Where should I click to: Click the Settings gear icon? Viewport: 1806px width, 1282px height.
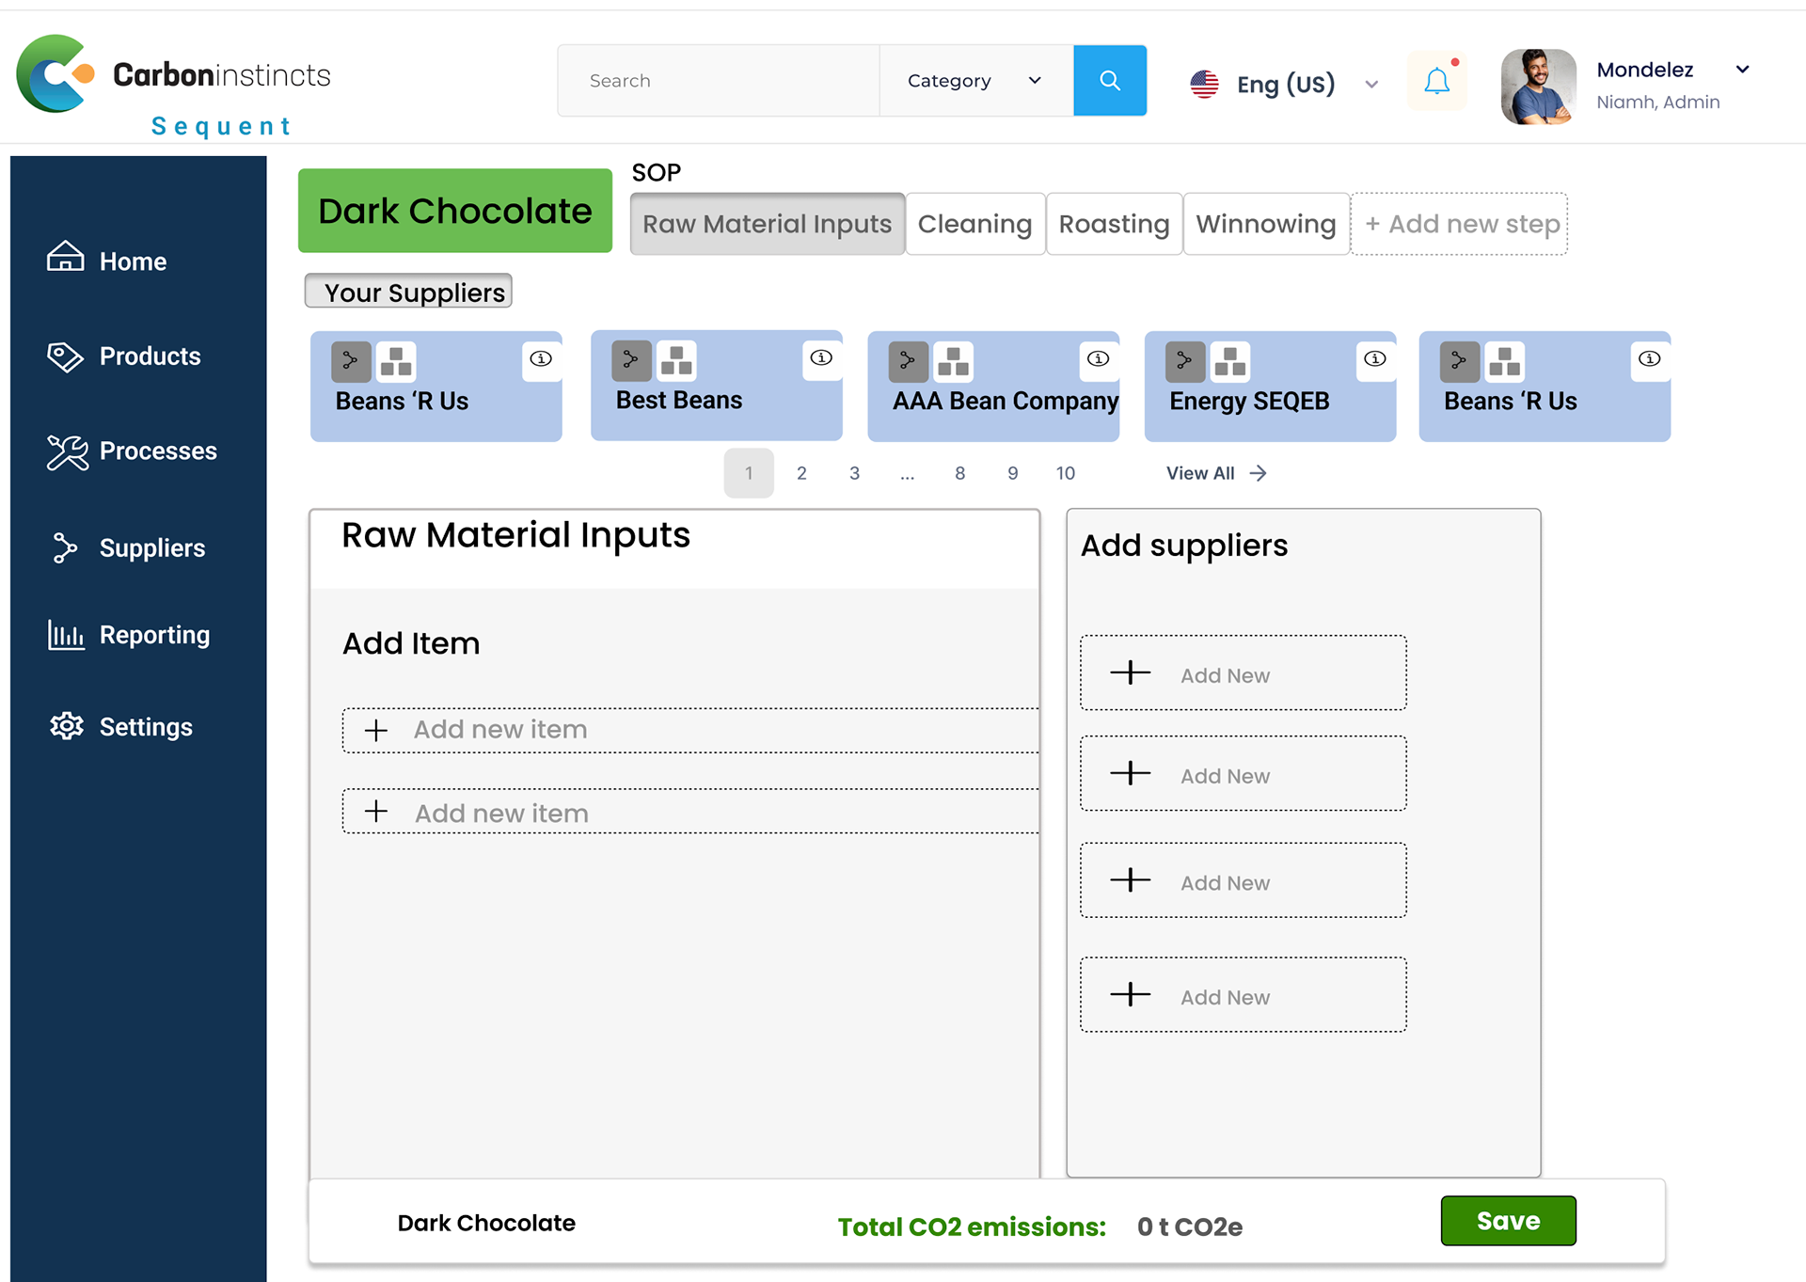coord(67,726)
